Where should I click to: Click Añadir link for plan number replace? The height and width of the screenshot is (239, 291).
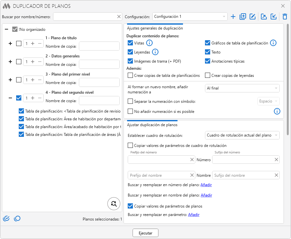click(206, 185)
